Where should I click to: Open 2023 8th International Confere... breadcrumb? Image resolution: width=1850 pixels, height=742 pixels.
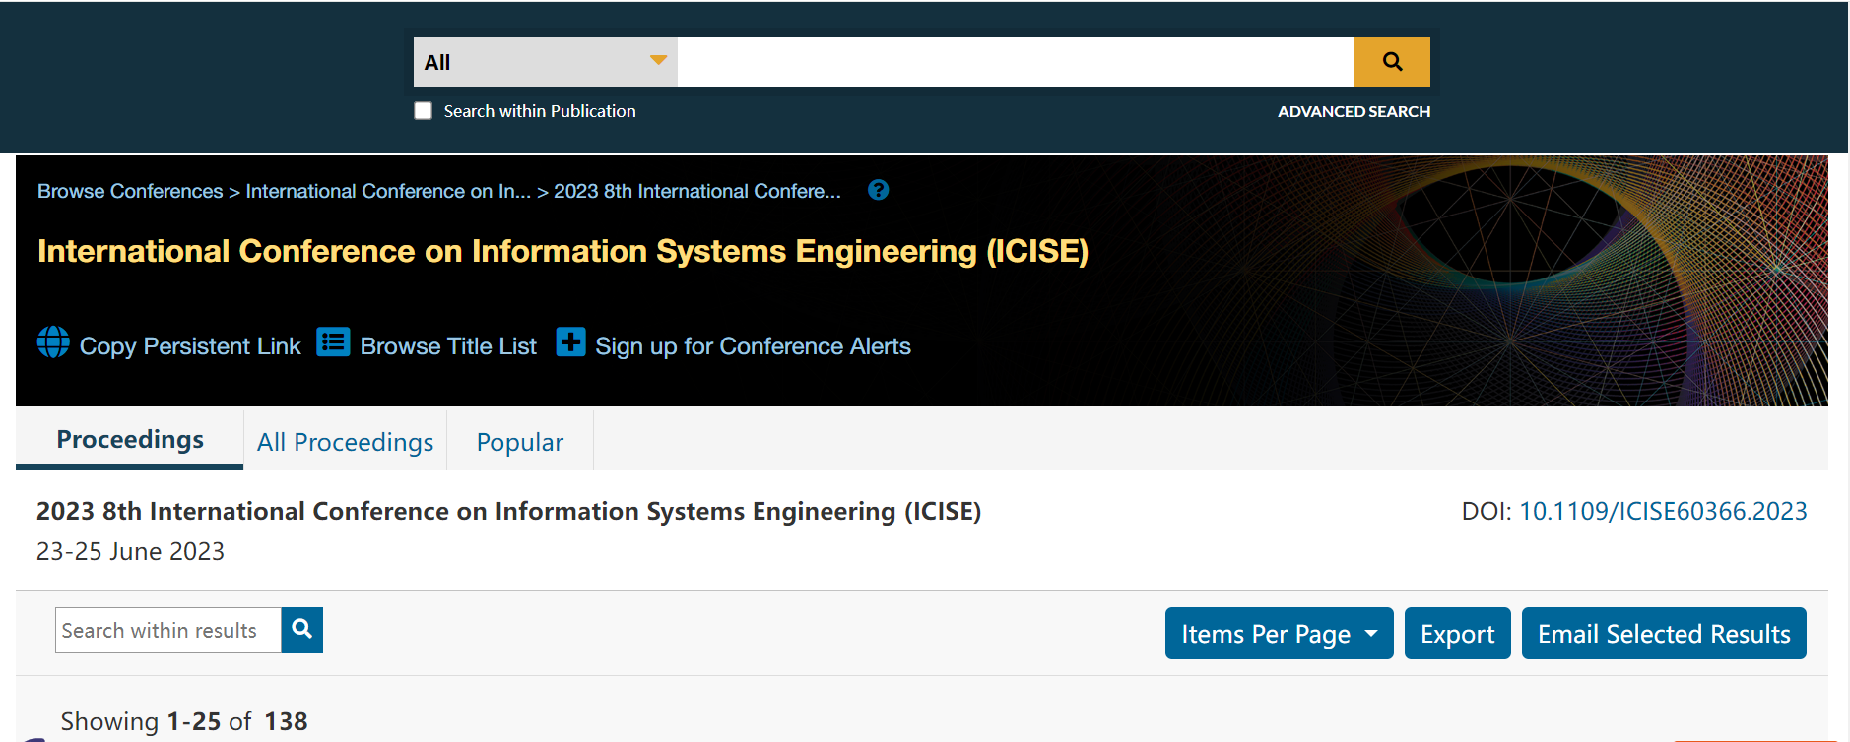pos(697,191)
